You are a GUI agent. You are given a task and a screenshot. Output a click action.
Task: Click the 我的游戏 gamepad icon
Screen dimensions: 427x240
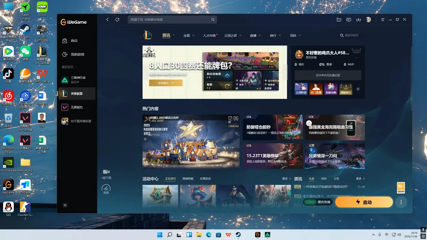pyautogui.click(x=65, y=54)
